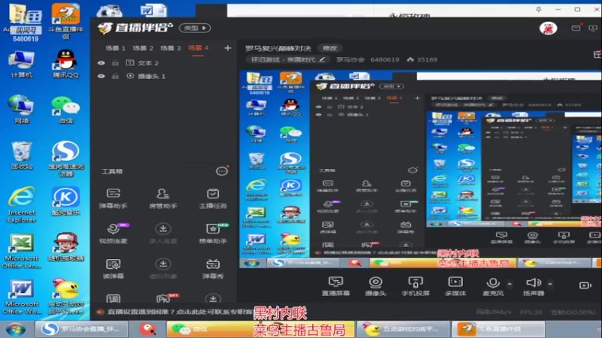Screen dimensions: 602x338
Task: Expand the 类型 dropdown button
Action: (x=195, y=28)
